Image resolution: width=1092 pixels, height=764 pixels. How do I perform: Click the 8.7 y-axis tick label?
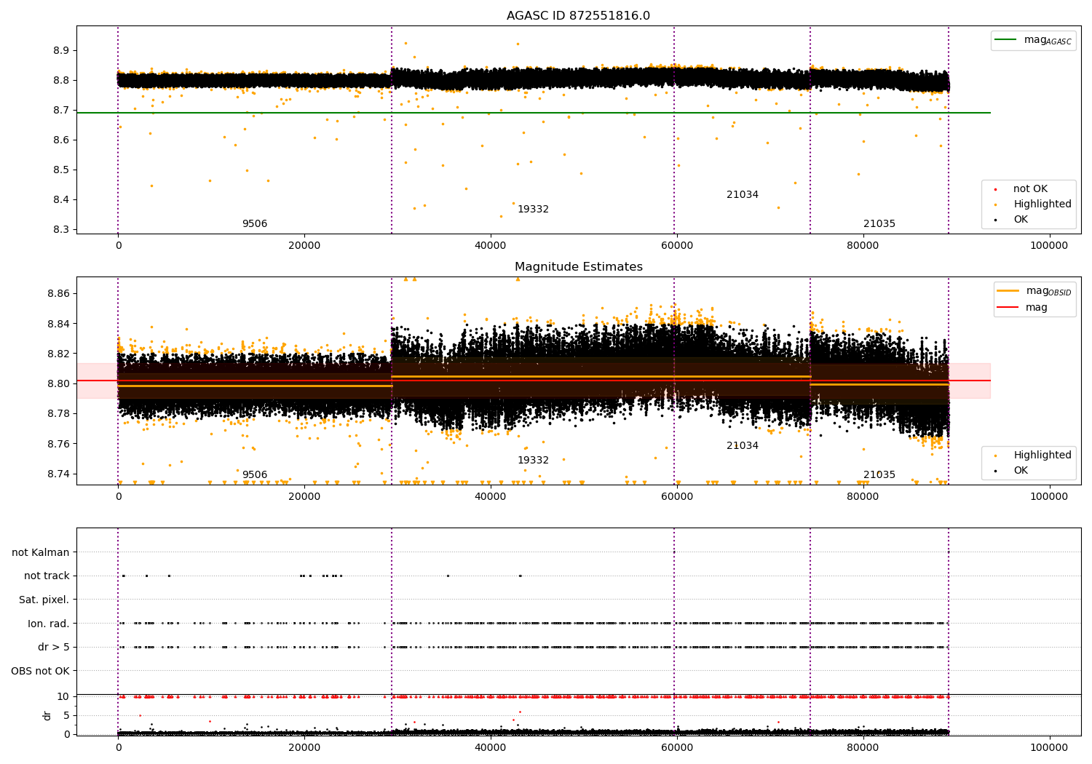click(61, 111)
